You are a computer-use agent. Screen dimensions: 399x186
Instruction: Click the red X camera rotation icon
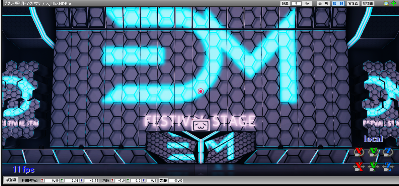click(x=359, y=152)
